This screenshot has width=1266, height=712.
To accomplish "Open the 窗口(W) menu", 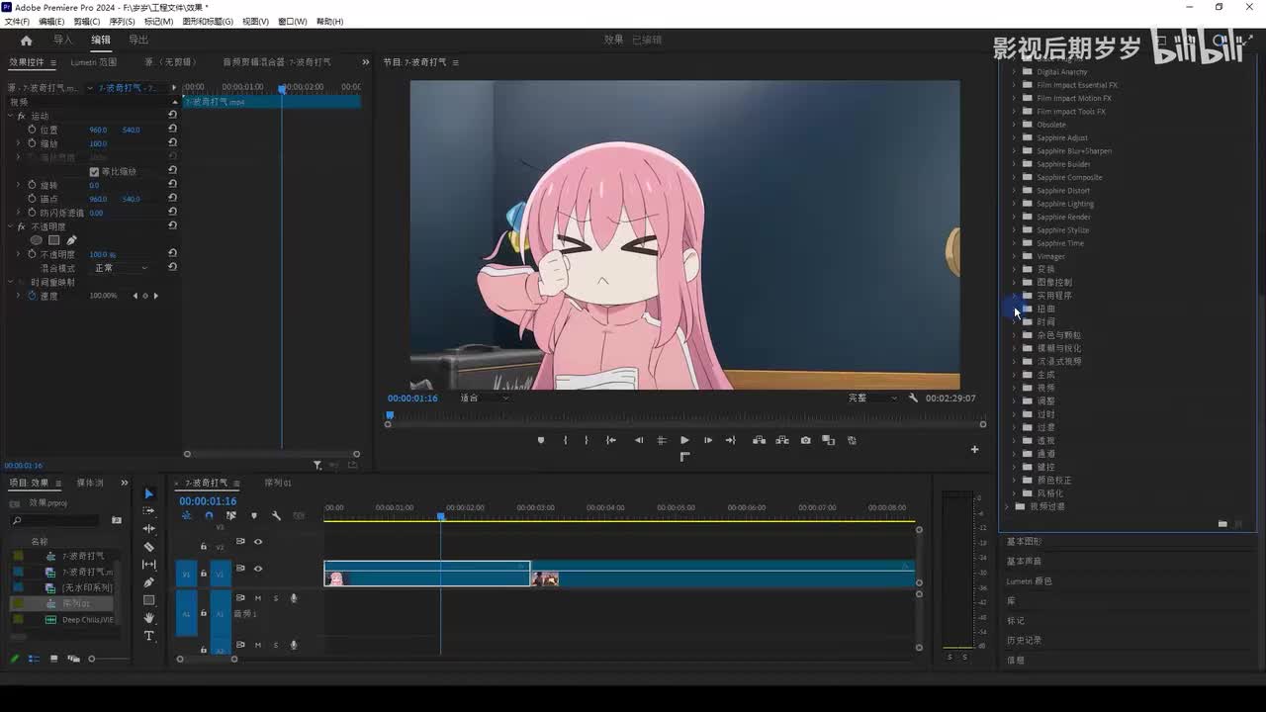I will (292, 21).
